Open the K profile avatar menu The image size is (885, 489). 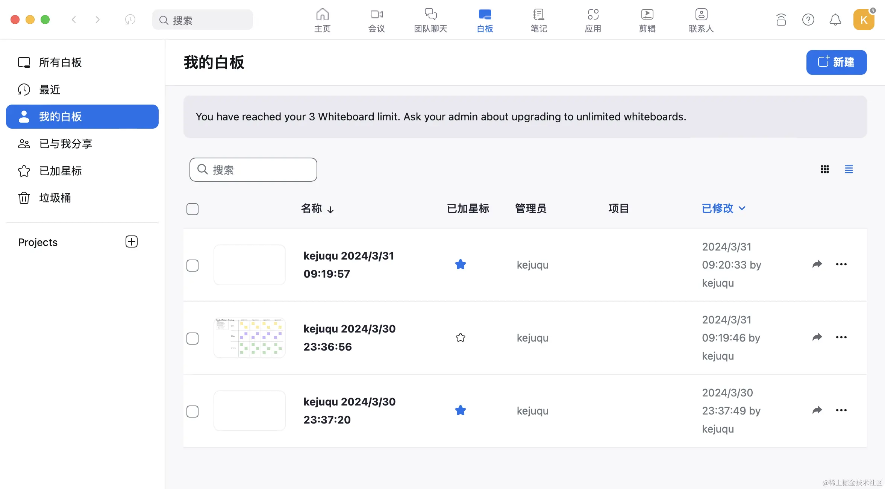tap(864, 20)
